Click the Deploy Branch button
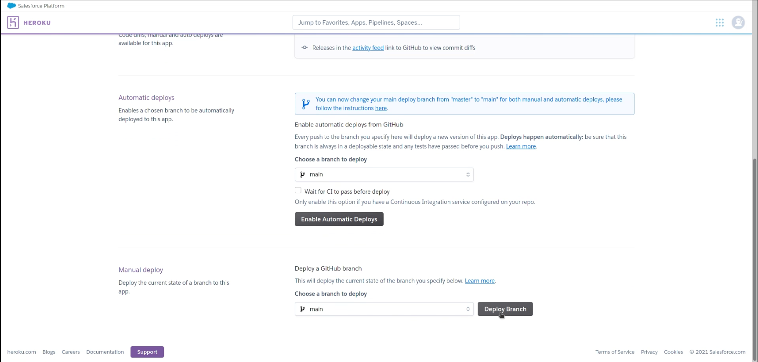 505,309
